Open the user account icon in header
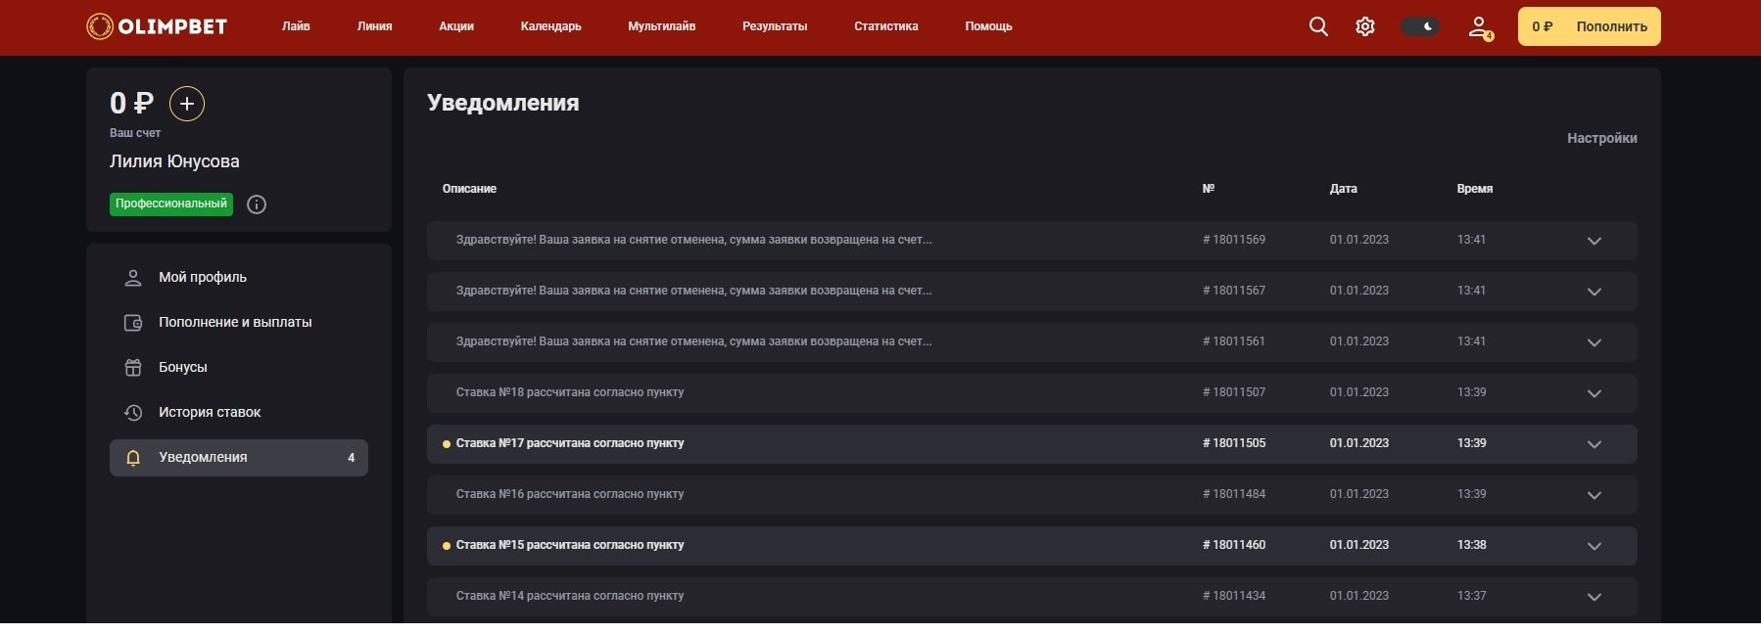1761x634 pixels. tap(1479, 27)
